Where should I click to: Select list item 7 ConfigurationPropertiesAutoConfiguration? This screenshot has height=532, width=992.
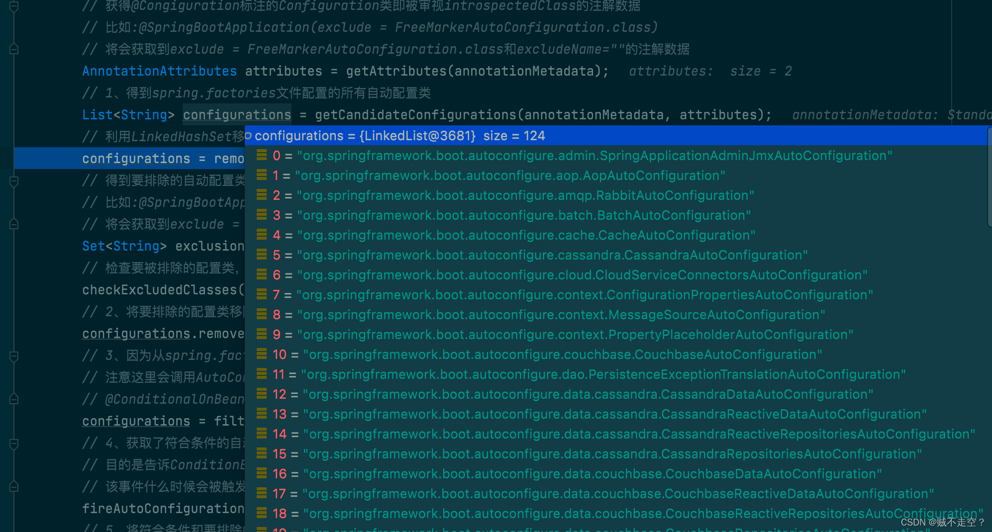coord(616,295)
